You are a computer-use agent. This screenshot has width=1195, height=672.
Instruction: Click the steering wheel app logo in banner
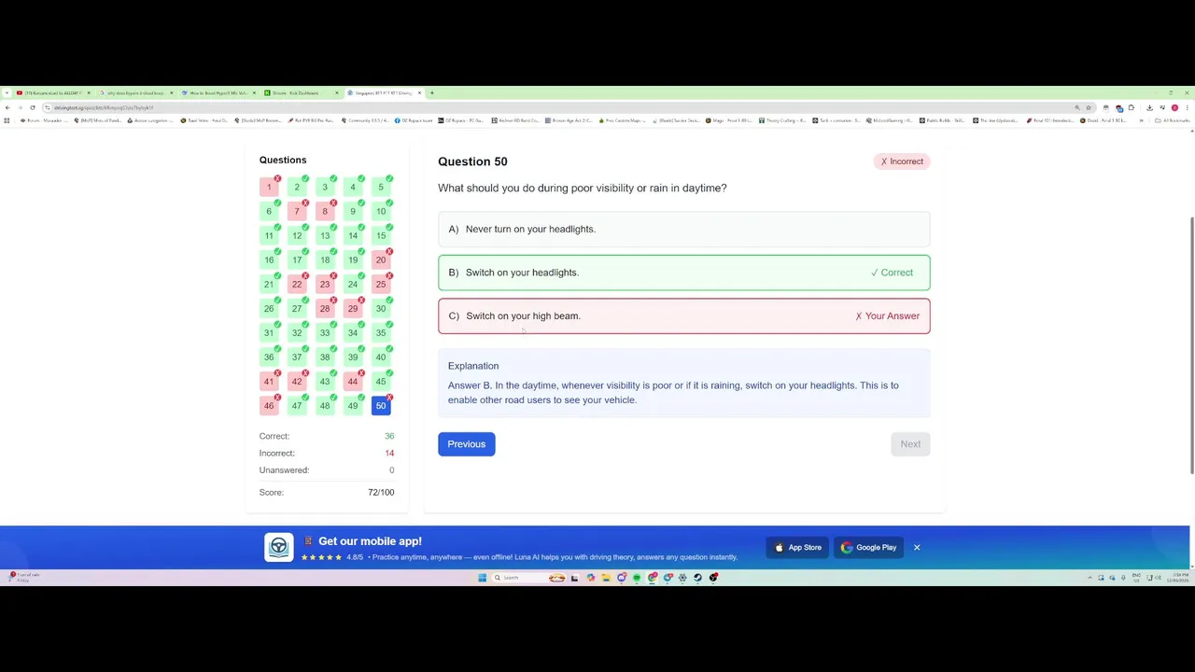[278, 547]
